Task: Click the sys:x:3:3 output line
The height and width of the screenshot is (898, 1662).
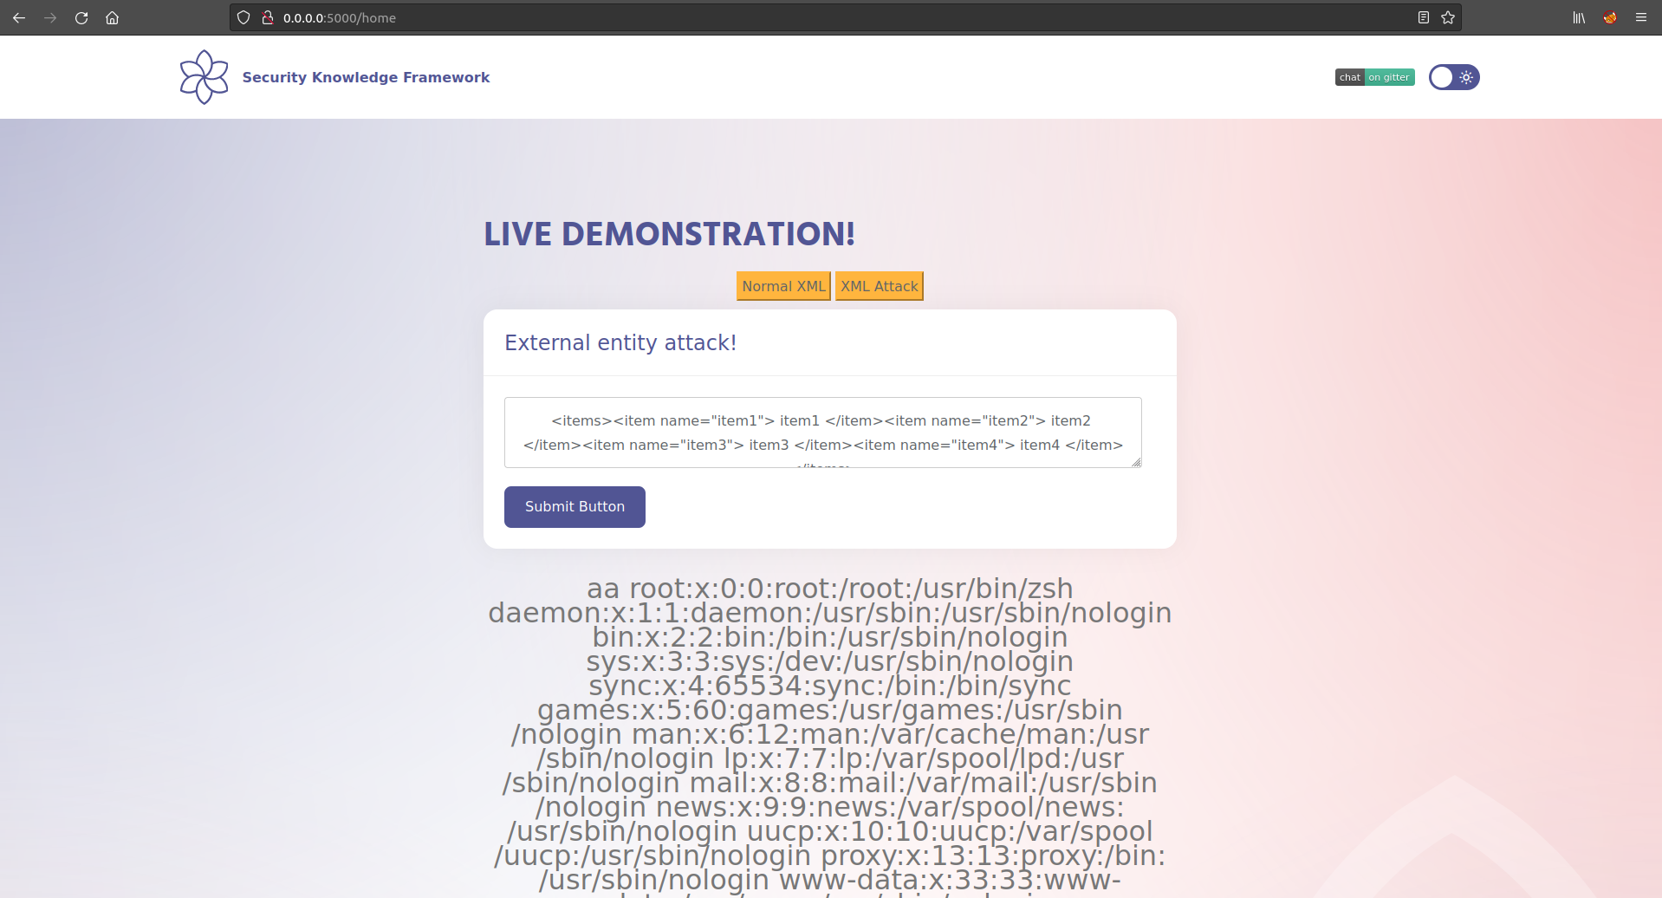Action: point(830,661)
